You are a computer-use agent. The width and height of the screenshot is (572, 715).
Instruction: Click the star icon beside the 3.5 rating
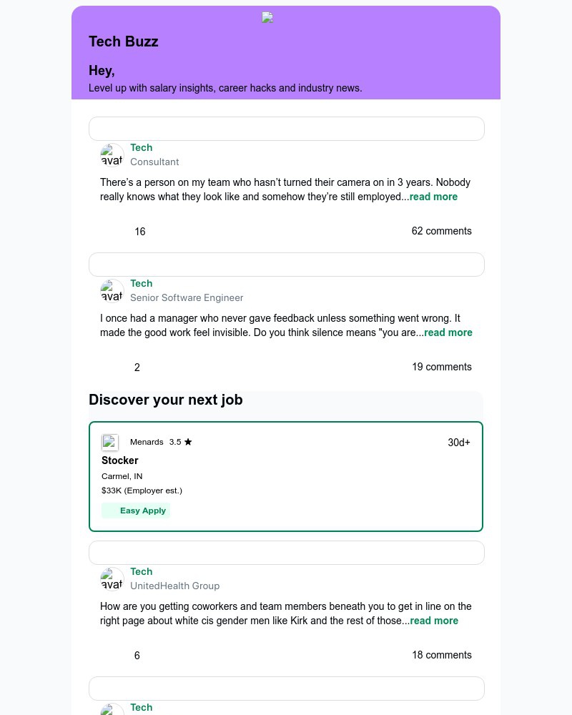pos(188,442)
